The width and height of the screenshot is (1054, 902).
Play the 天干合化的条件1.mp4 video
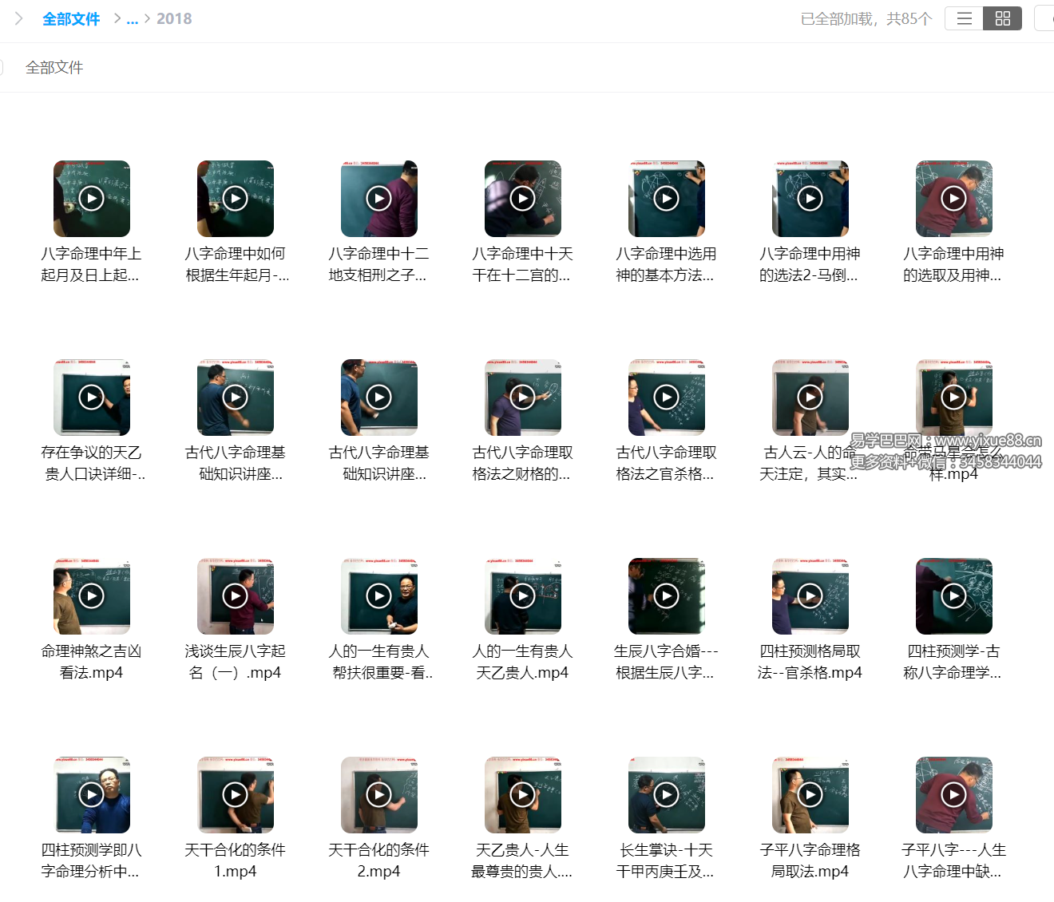(x=236, y=795)
